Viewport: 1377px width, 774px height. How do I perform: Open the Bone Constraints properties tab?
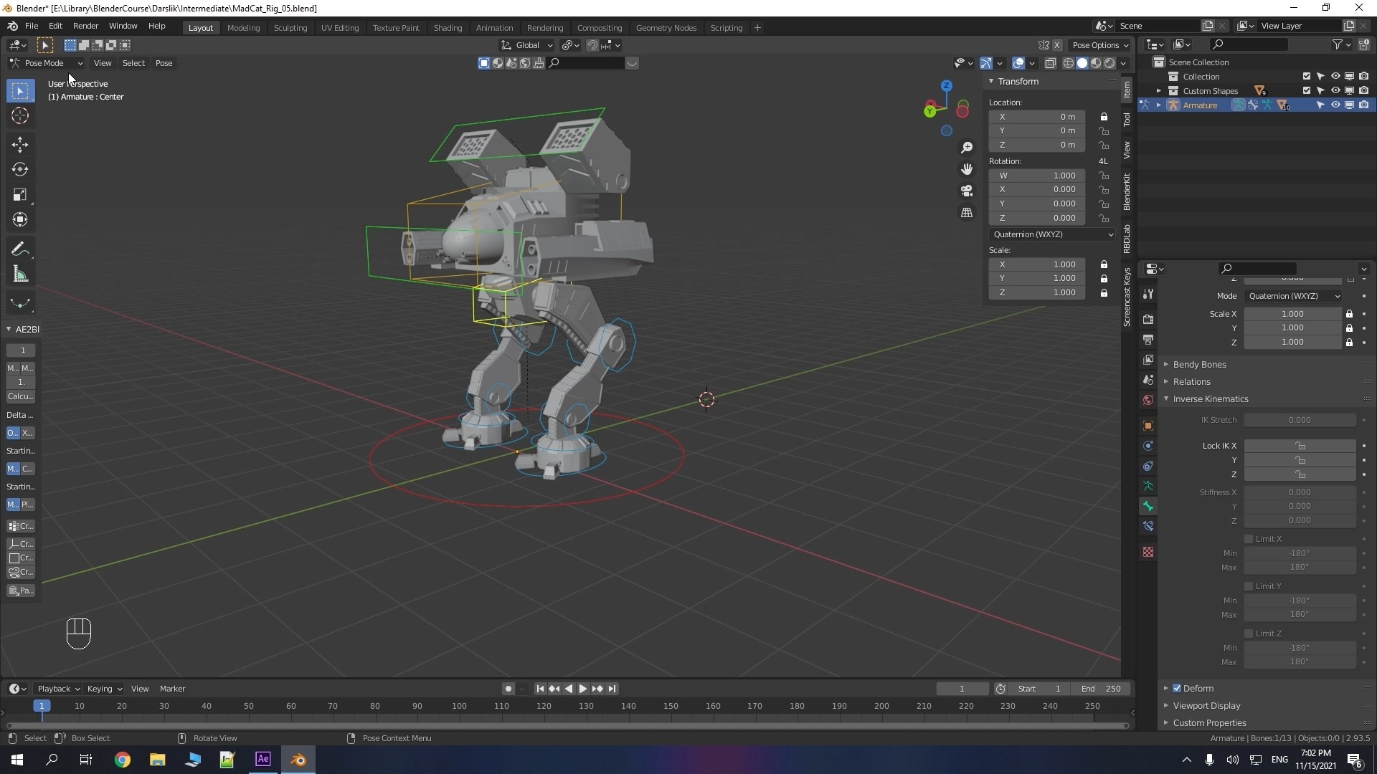1148,526
